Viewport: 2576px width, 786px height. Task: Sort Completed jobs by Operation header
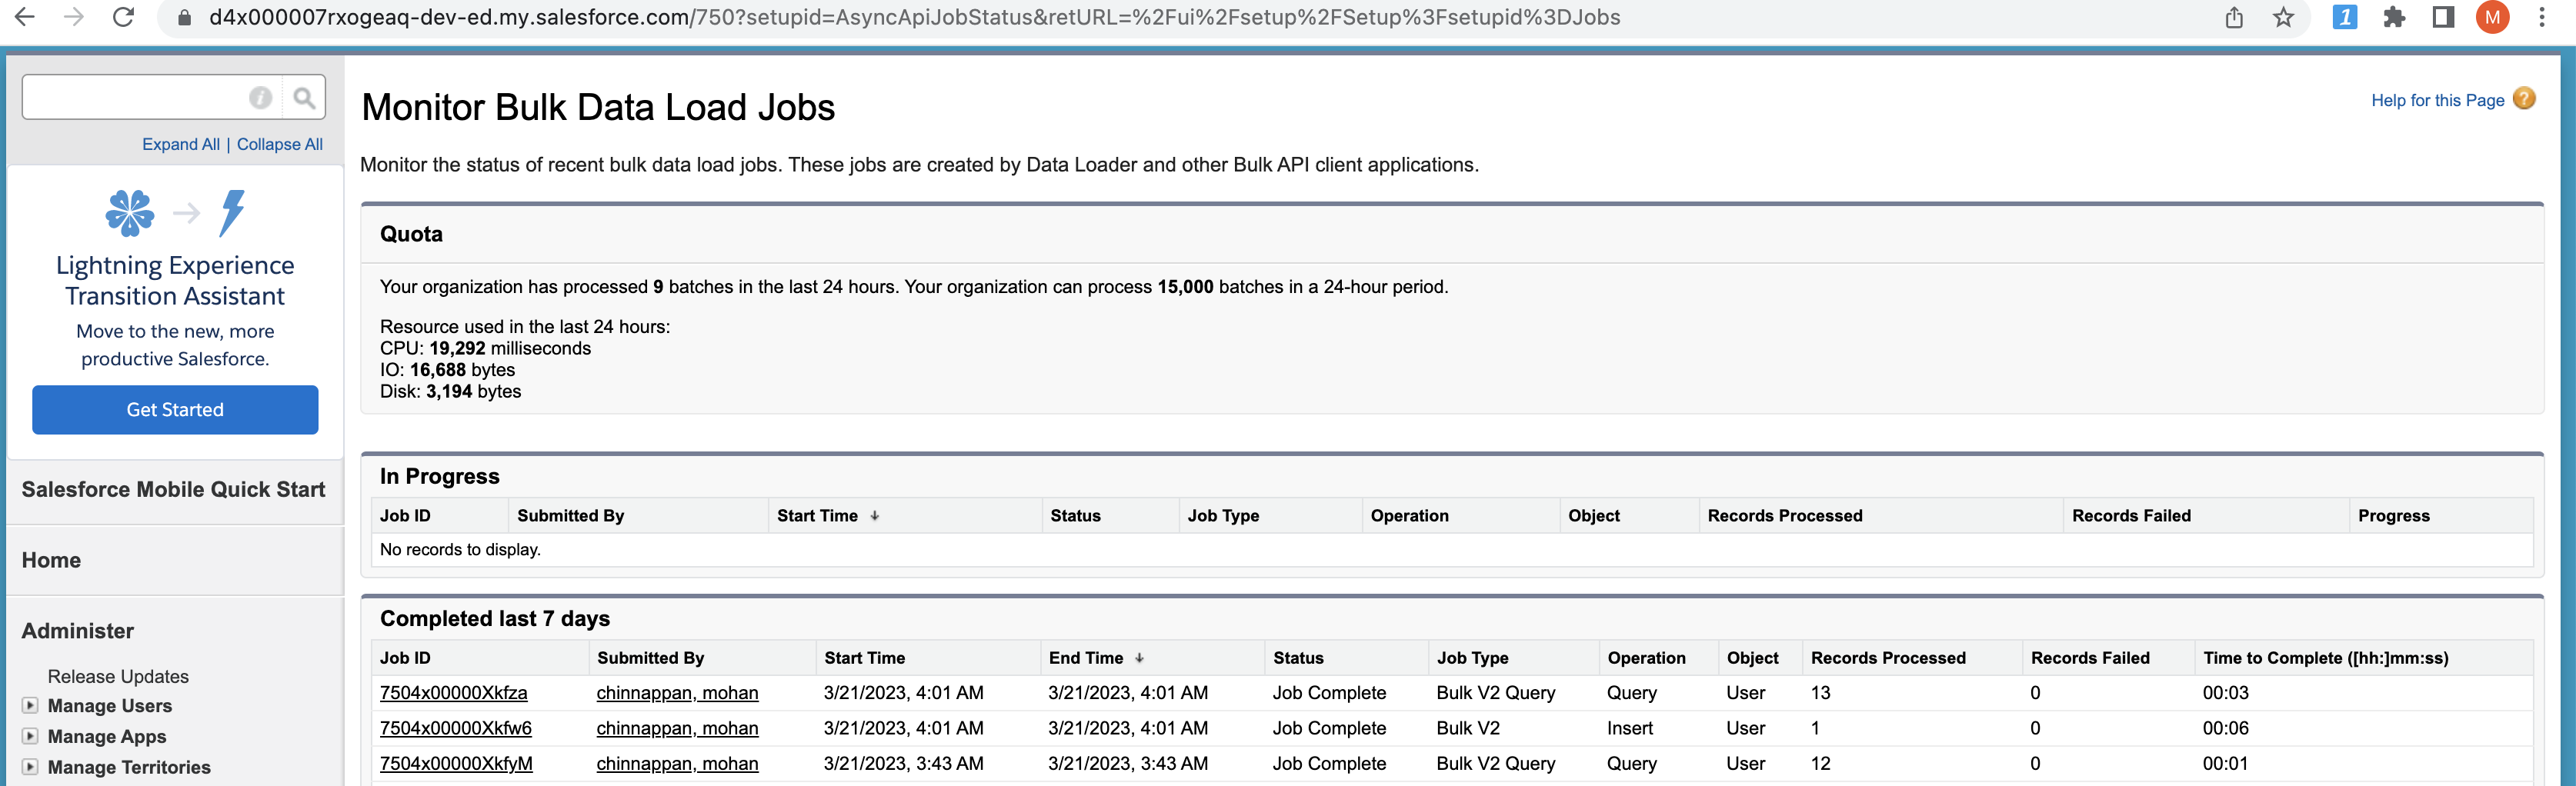pyautogui.click(x=1646, y=658)
